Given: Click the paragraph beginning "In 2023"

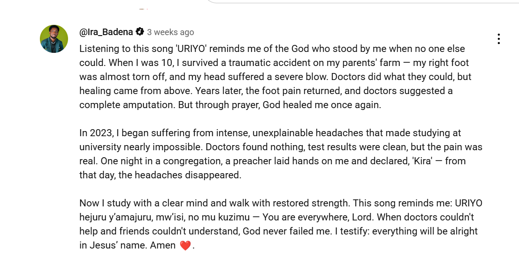Looking at the screenshot, I should 281,154.
